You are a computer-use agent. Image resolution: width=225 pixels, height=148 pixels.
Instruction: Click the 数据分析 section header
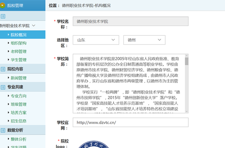click(15, 130)
